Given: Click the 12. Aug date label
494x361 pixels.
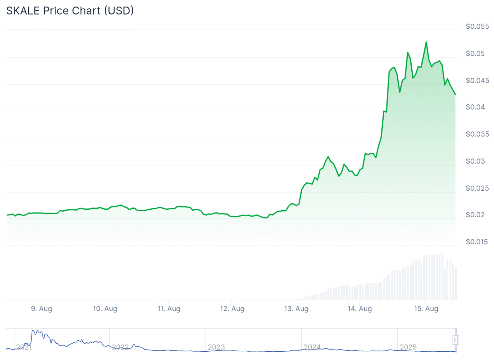Looking at the screenshot, I should (232, 309).
